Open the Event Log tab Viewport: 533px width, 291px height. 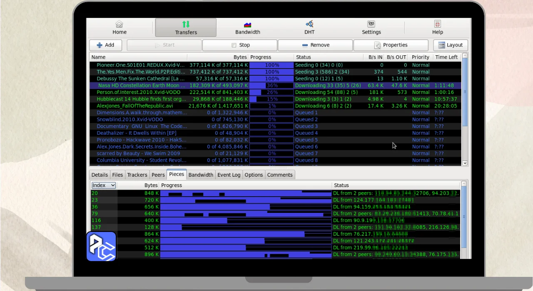(229, 175)
